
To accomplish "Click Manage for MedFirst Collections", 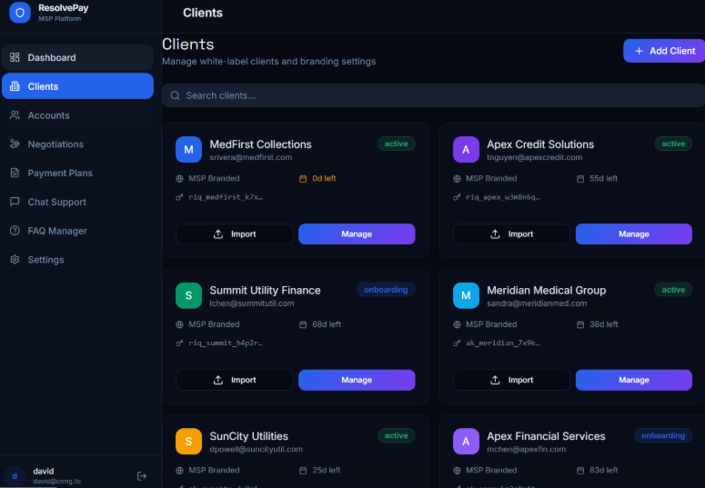I will coord(357,234).
